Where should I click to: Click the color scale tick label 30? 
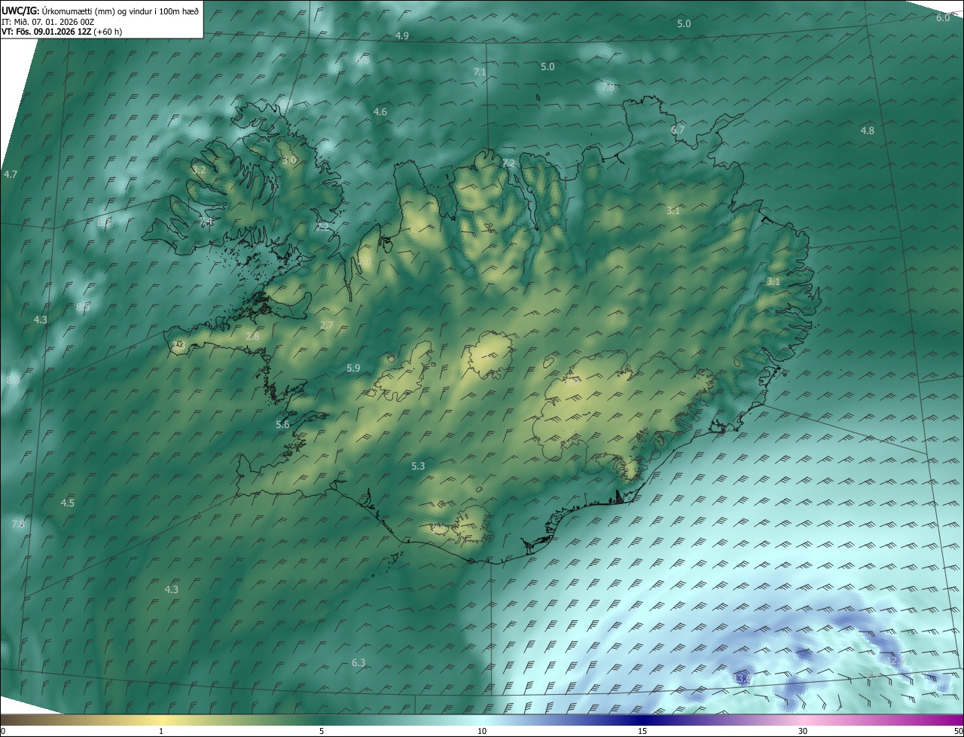coord(803,731)
